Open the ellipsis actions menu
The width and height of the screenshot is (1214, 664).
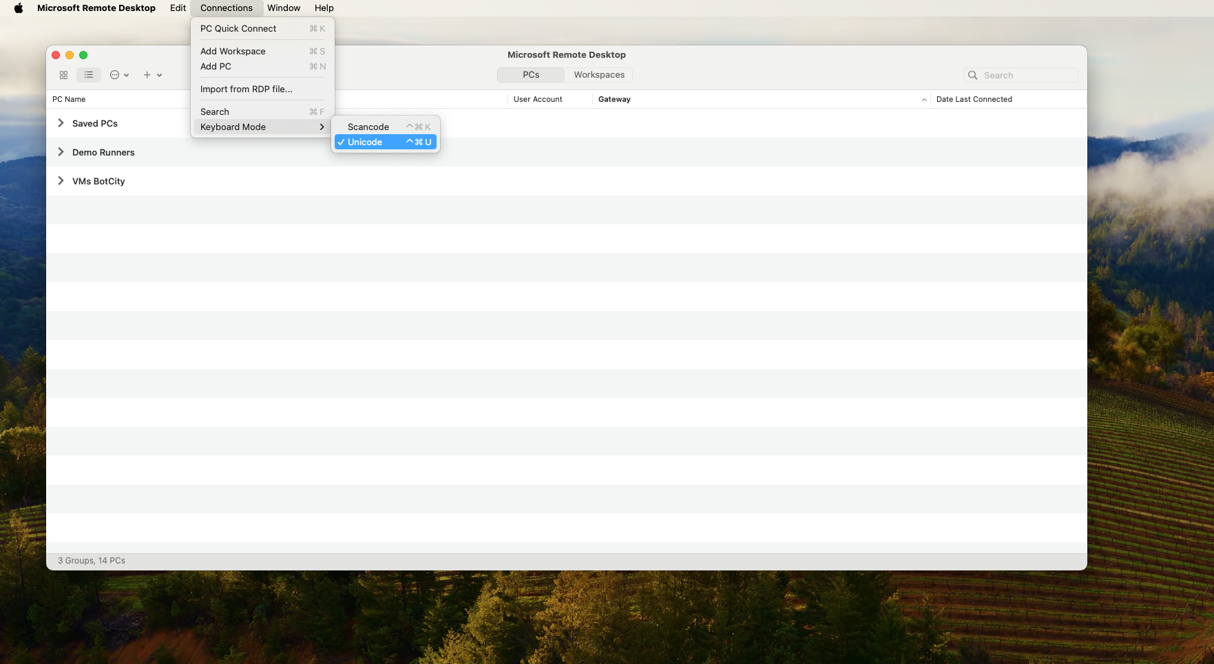(119, 75)
